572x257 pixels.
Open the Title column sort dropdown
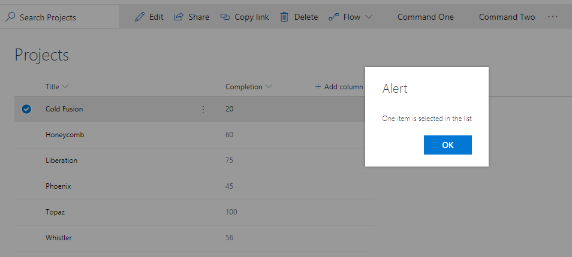pyautogui.click(x=65, y=87)
